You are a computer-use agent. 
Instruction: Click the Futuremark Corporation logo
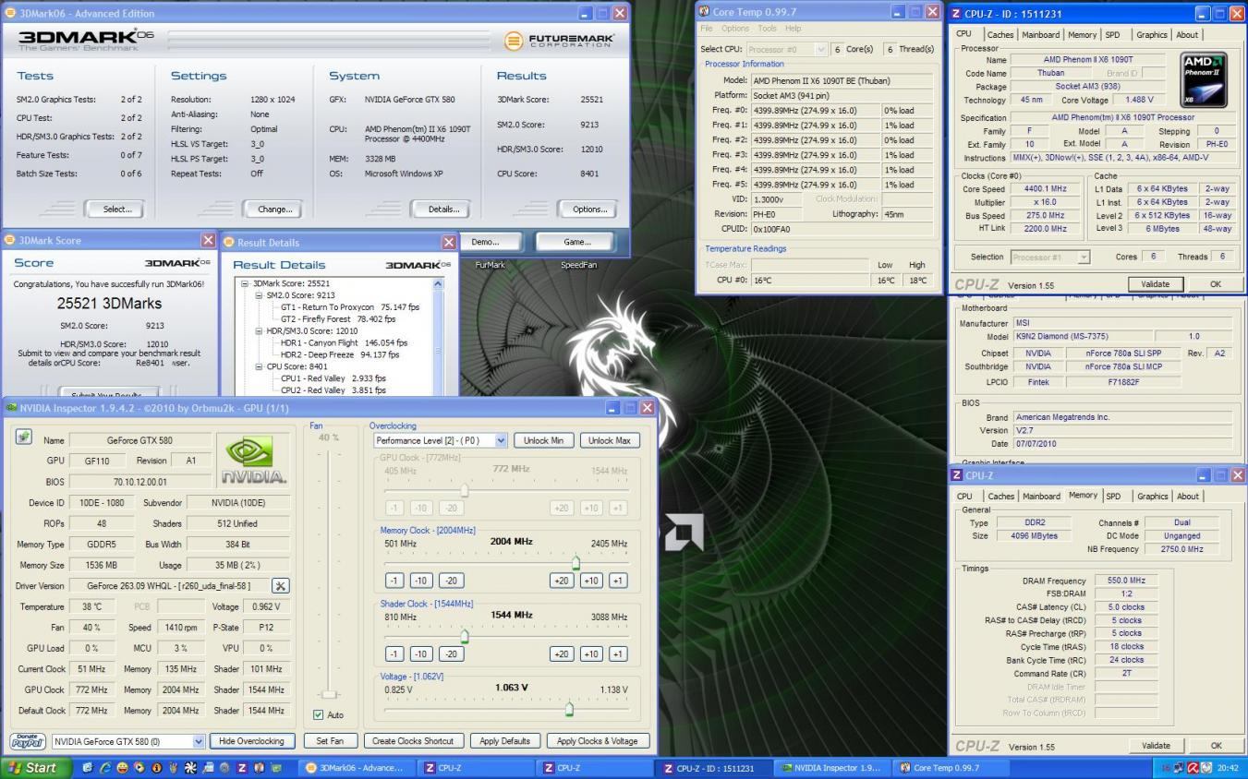pyautogui.click(x=559, y=42)
